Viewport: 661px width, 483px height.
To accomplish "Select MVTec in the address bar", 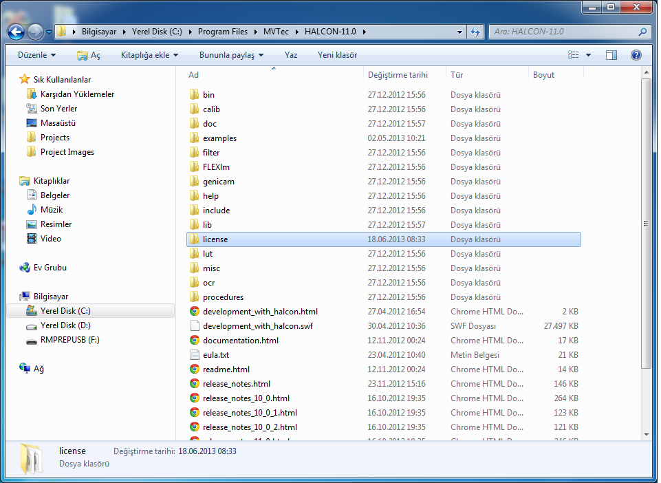I will 276,32.
